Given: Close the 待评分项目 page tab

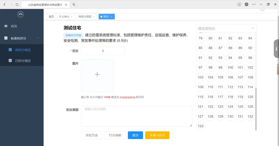Looking at the screenshot, I should coord(94,17).
